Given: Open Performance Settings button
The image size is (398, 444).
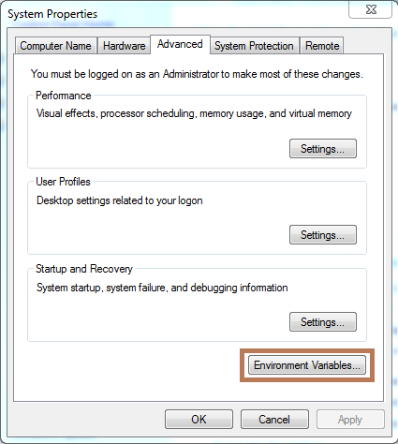Looking at the screenshot, I should pos(323,149).
